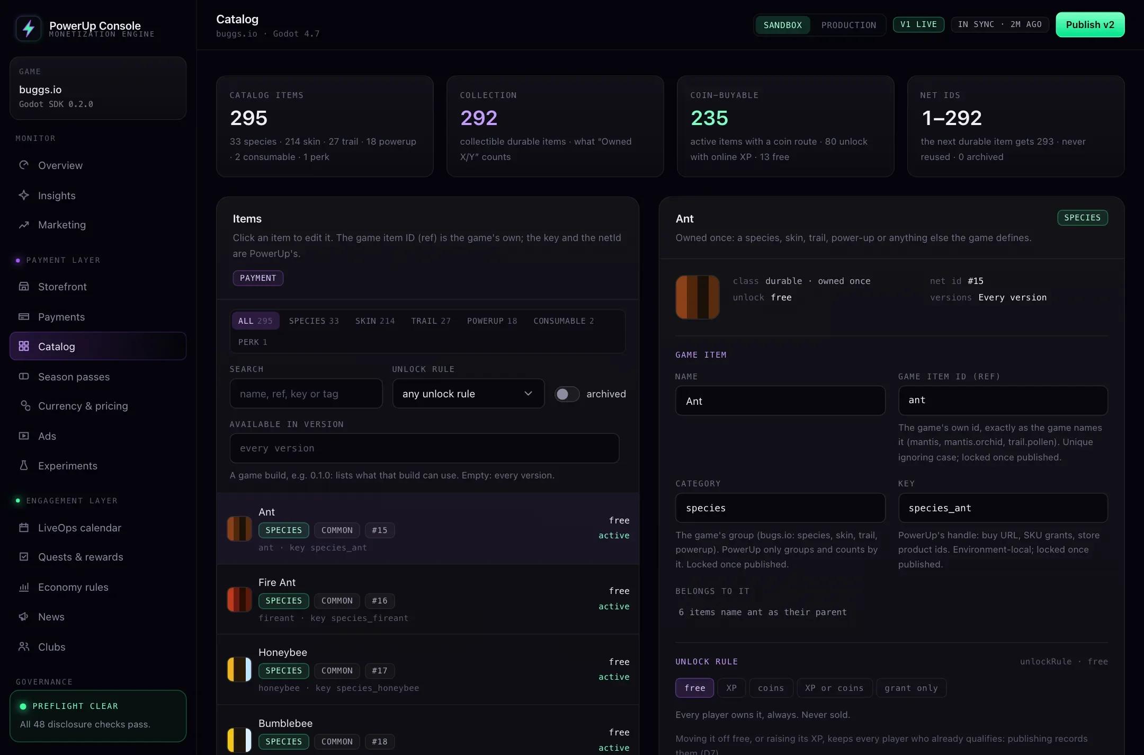1144x755 pixels.
Task: Switch to the SPECIES 33 tab
Action: coord(314,321)
